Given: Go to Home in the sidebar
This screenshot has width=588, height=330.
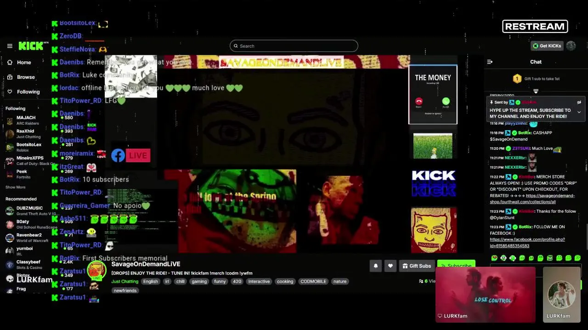Looking at the screenshot, I should (24, 62).
